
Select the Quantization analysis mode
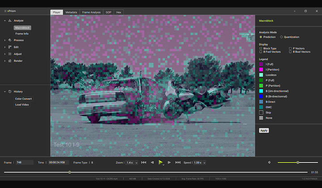281,37
